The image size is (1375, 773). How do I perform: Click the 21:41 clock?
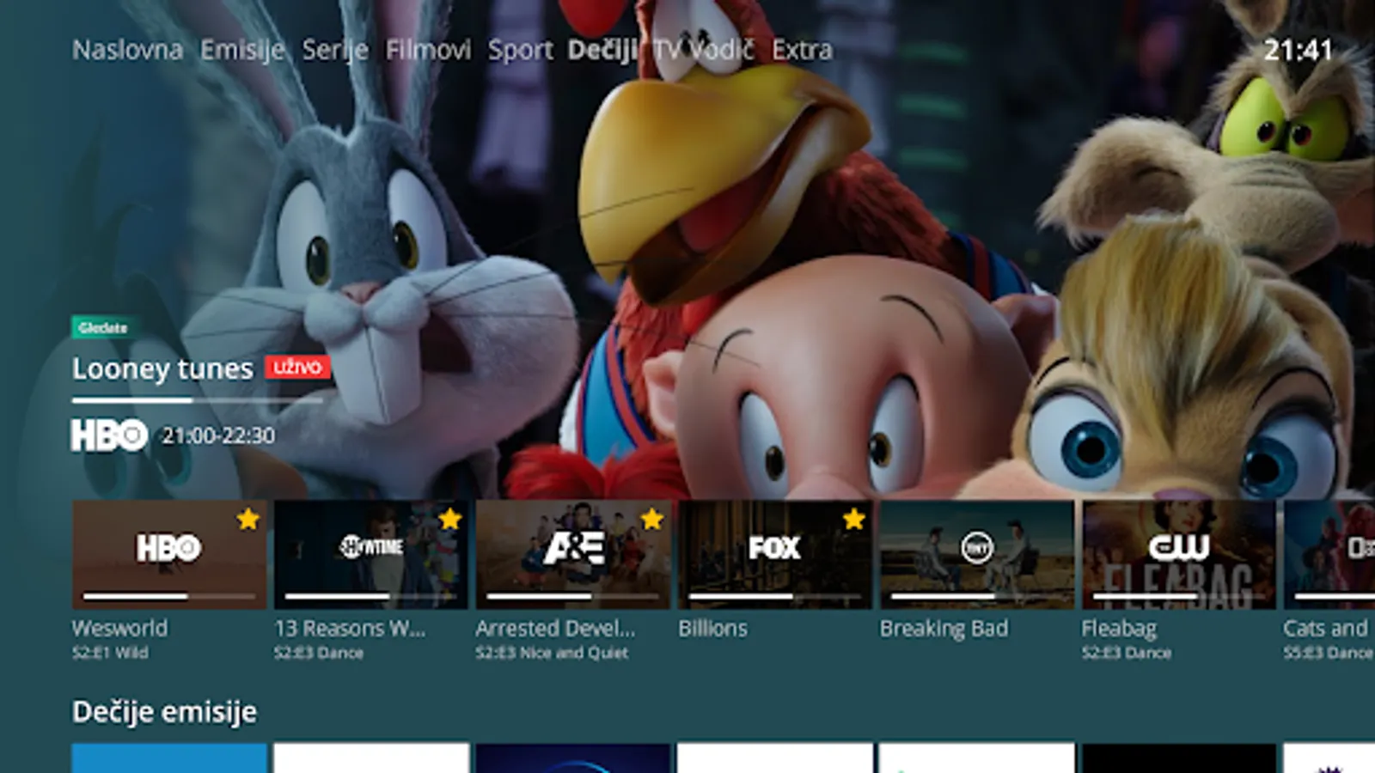click(x=1298, y=50)
